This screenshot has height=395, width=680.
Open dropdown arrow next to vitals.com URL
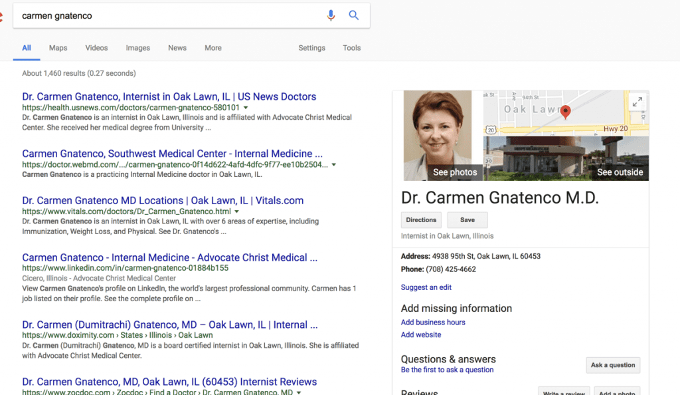(237, 211)
